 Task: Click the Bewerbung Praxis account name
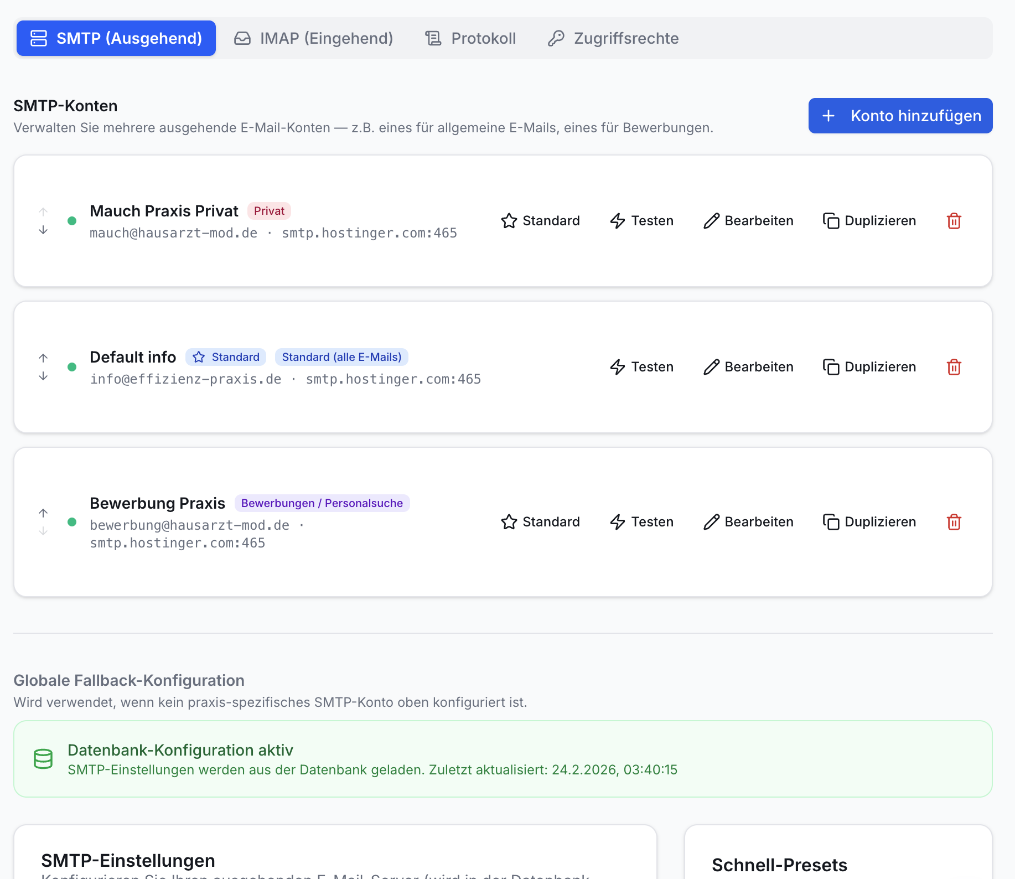pos(157,503)
